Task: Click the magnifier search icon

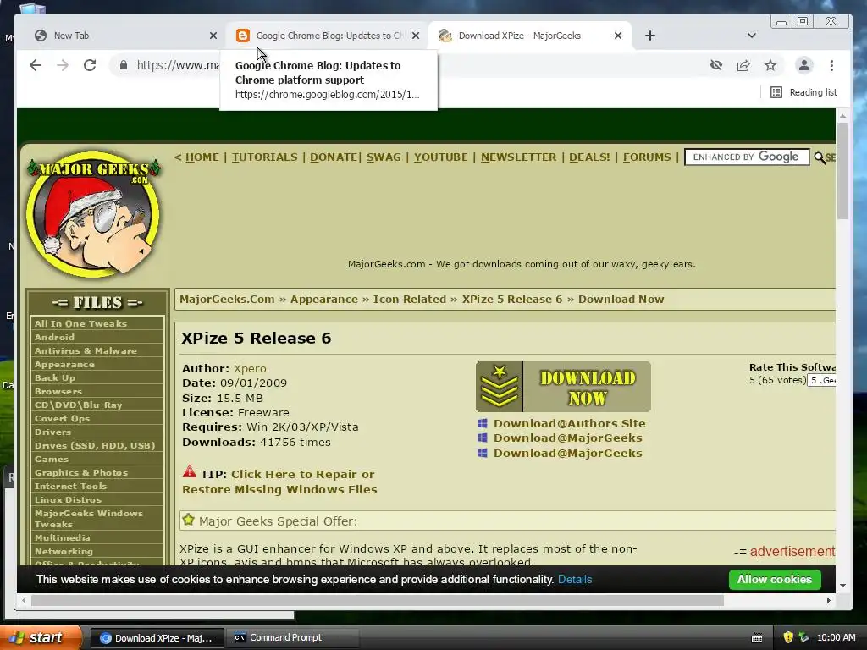Action: point(820,158)
